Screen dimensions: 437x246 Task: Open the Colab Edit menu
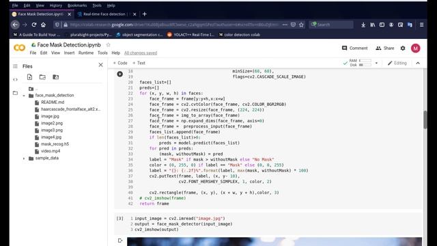point(44,53)
